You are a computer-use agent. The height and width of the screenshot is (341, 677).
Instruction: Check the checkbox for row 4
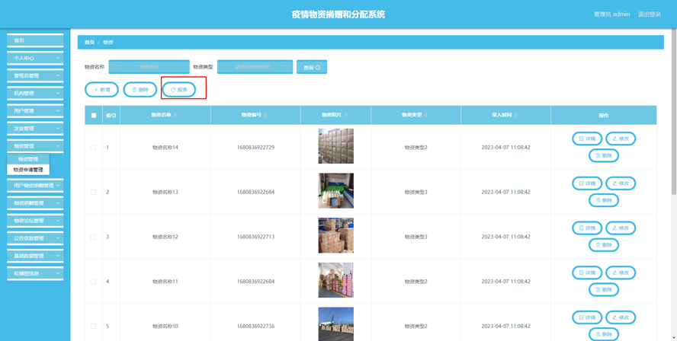point(93,282)
